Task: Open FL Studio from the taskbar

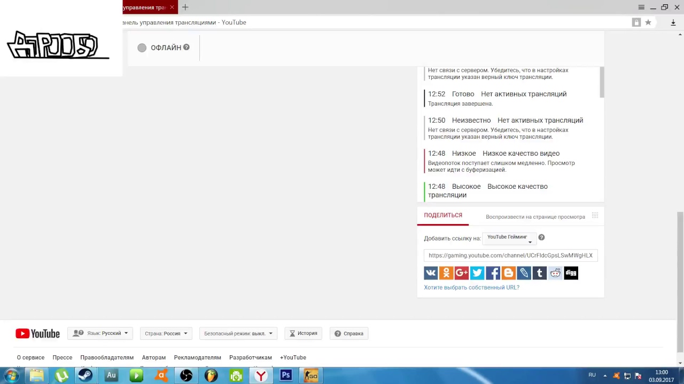Action: coord(211,375)
